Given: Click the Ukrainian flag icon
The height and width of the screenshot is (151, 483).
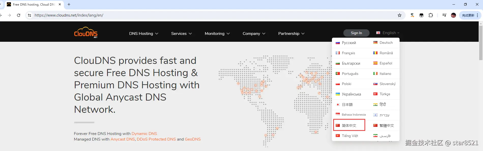Looking at the screenshot, I should point(338,94).
